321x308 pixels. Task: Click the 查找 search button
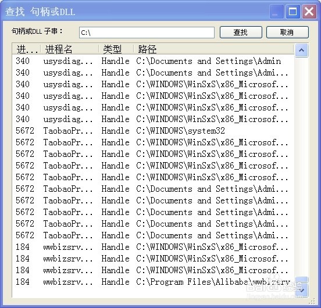point(241,32)
